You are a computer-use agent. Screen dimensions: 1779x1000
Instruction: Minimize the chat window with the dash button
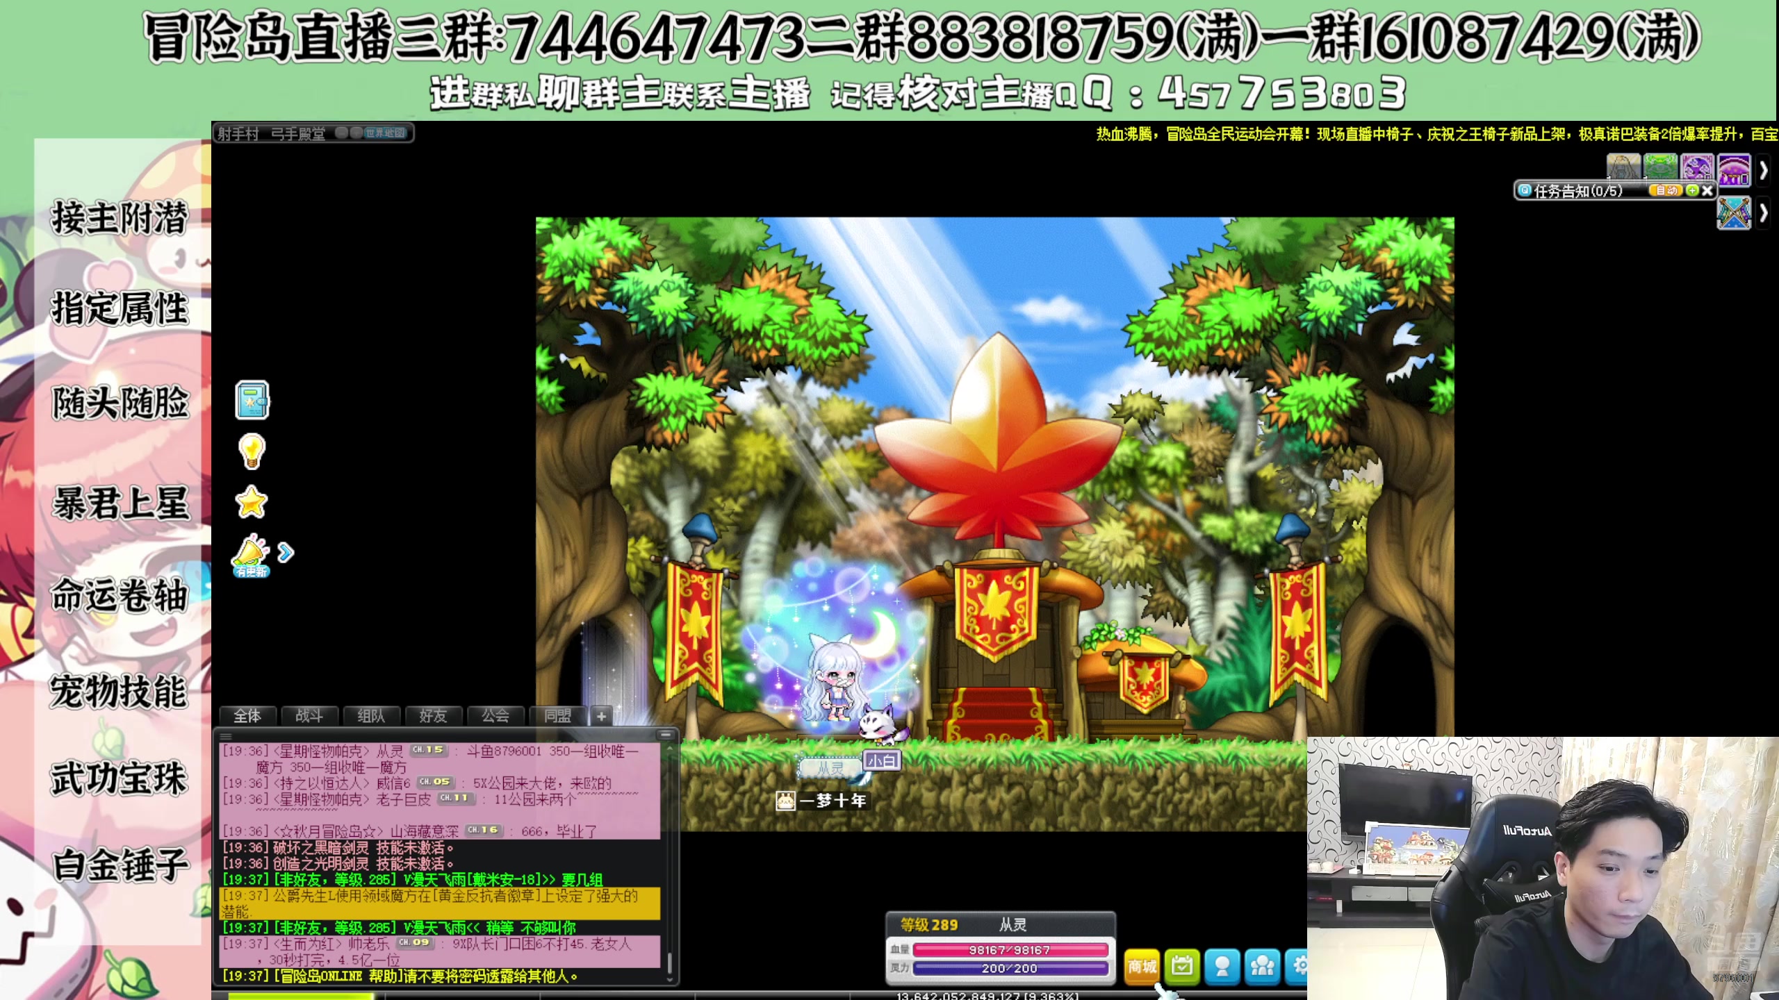click(666, 735)
